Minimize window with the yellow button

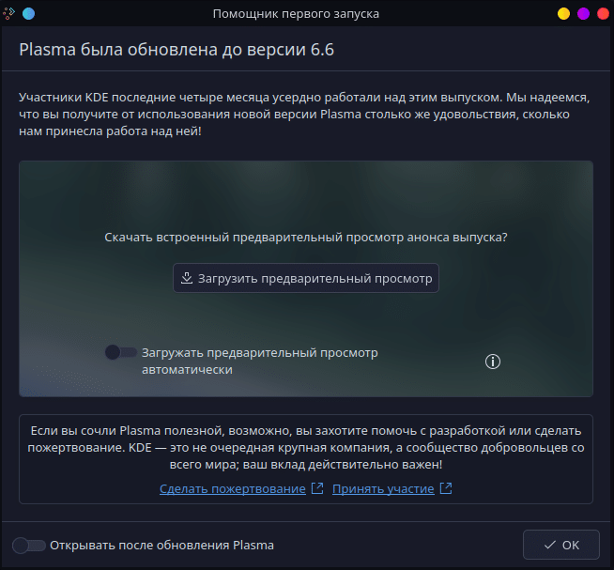(x=563, y=14)
